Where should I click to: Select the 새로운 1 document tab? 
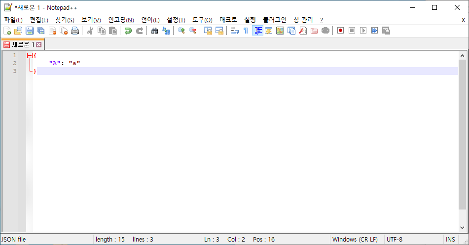tap(23, 44)
